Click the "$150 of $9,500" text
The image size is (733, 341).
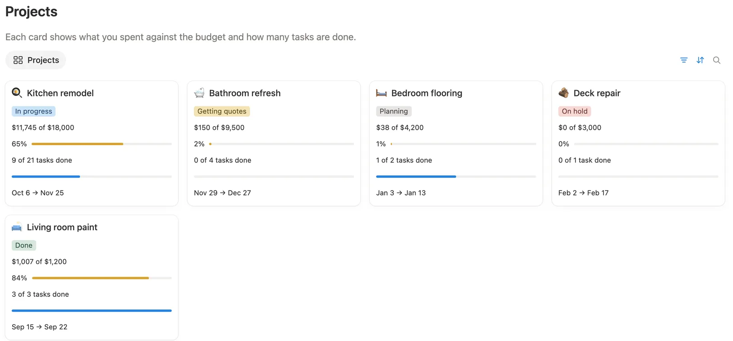pos(219,127)
